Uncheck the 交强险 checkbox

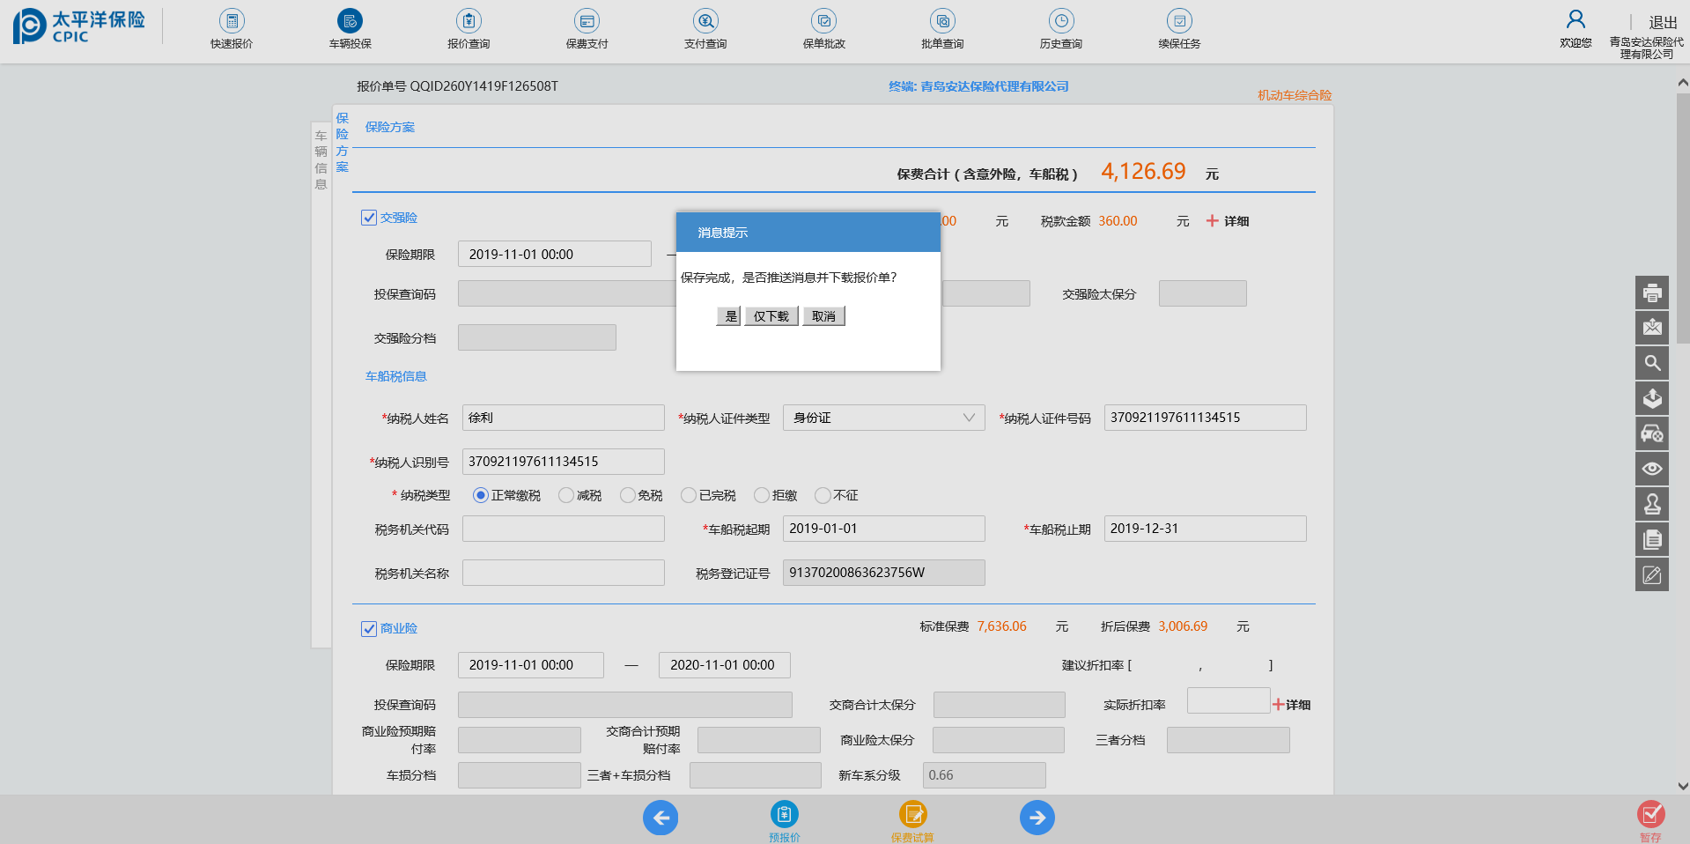(x=369, y=218)
